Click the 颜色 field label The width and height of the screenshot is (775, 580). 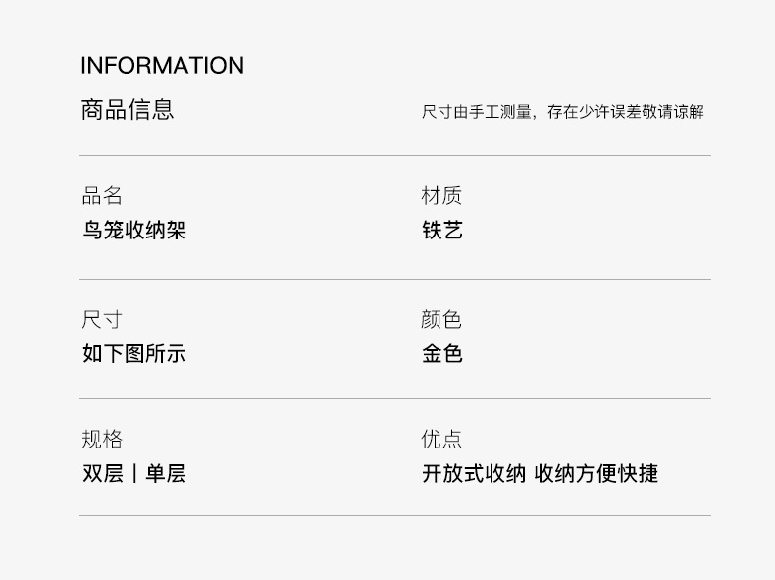[x=441, y=320]
